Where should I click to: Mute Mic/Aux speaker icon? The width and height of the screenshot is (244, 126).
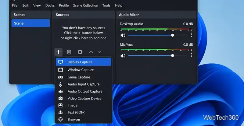pos(123,56)
